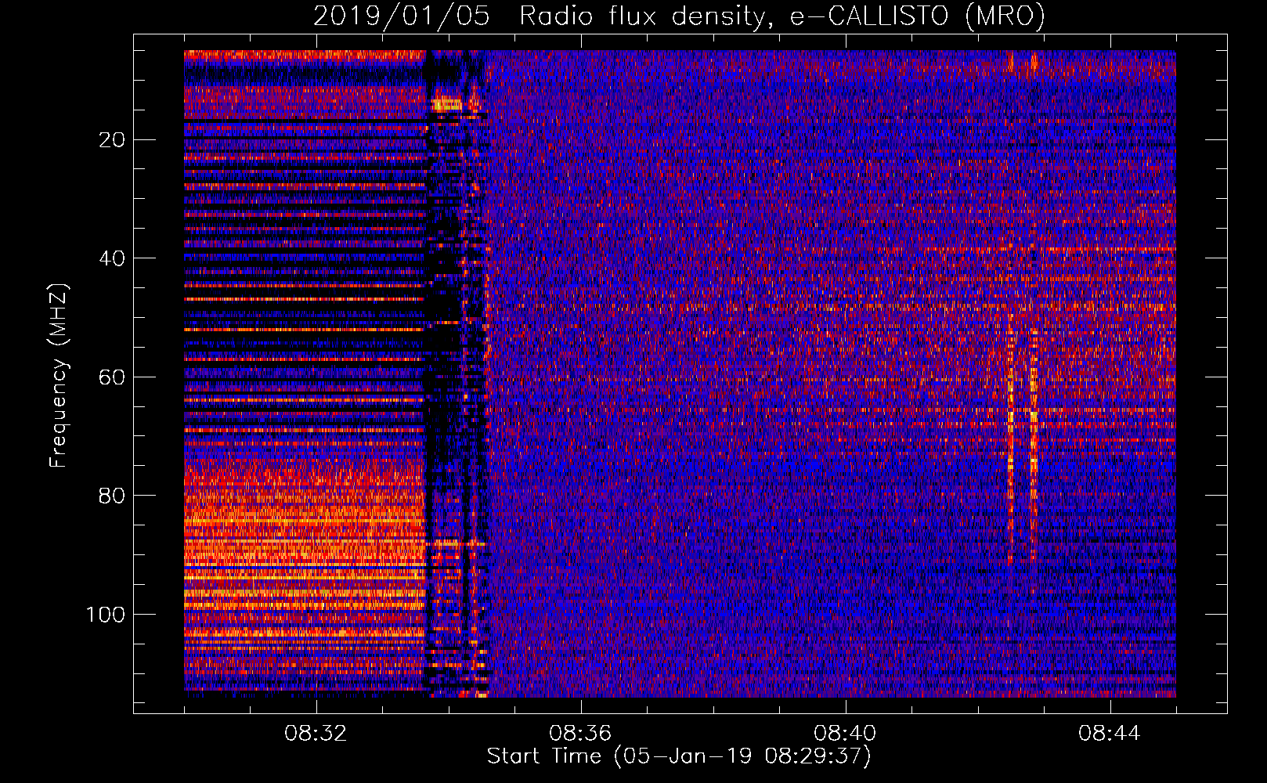The width and height of the screenshot is (1267, 783).
Task: Click the 08:32 time tick label
Action: 316,734
